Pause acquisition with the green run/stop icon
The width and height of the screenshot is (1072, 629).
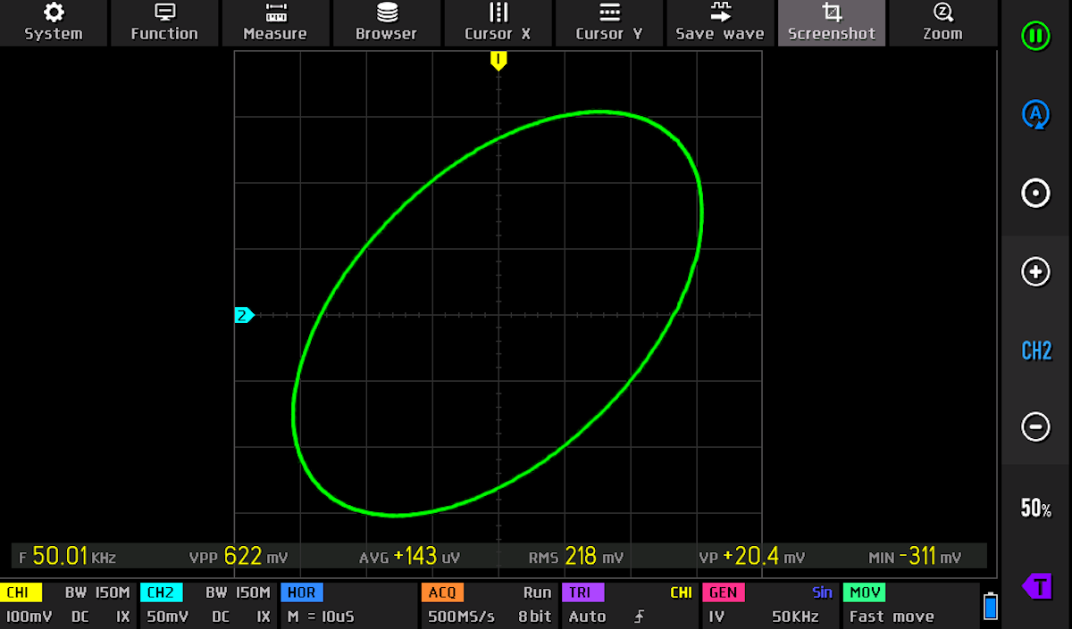point(1035,37)
